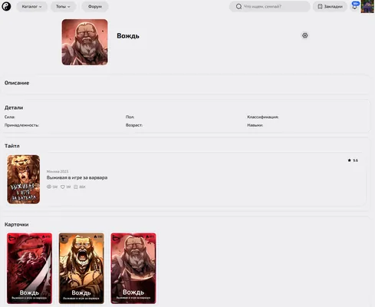This screenshot has width=375, height=307.
Task: Open title Выживая в игре за варвара
Action: point(77,177)
